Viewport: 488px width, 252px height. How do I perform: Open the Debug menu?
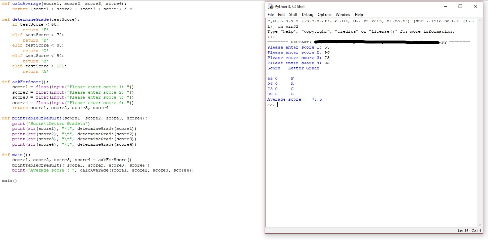coord(307,15)
